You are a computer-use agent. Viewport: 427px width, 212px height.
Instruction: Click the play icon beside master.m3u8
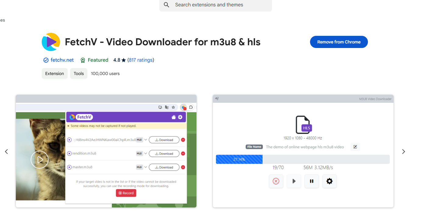click(69, 167)
